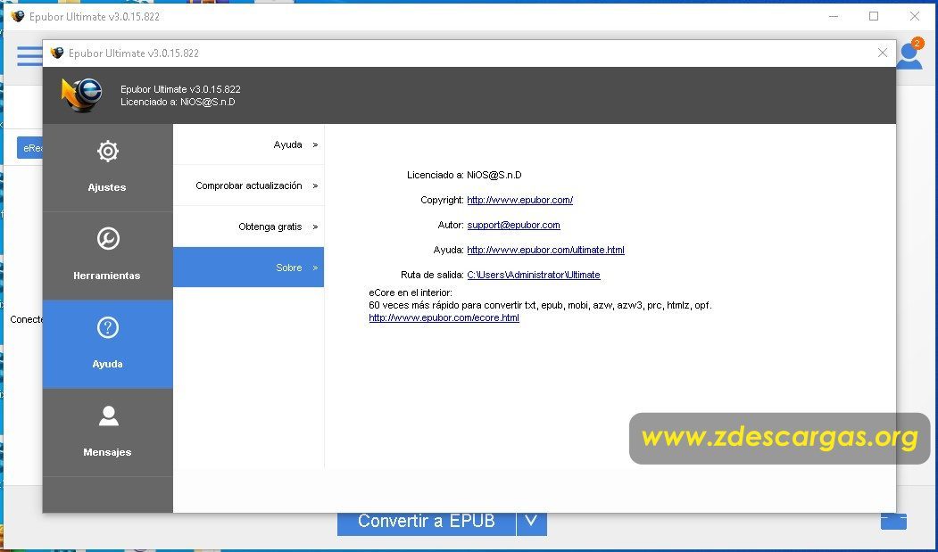Select the Ayuda question mark section
Screen dimensions: 938x552
[108, 344]
